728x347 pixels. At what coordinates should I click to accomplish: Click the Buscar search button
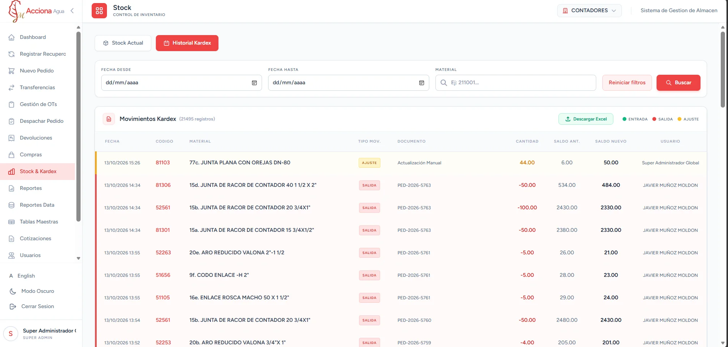tap(678, 83)
